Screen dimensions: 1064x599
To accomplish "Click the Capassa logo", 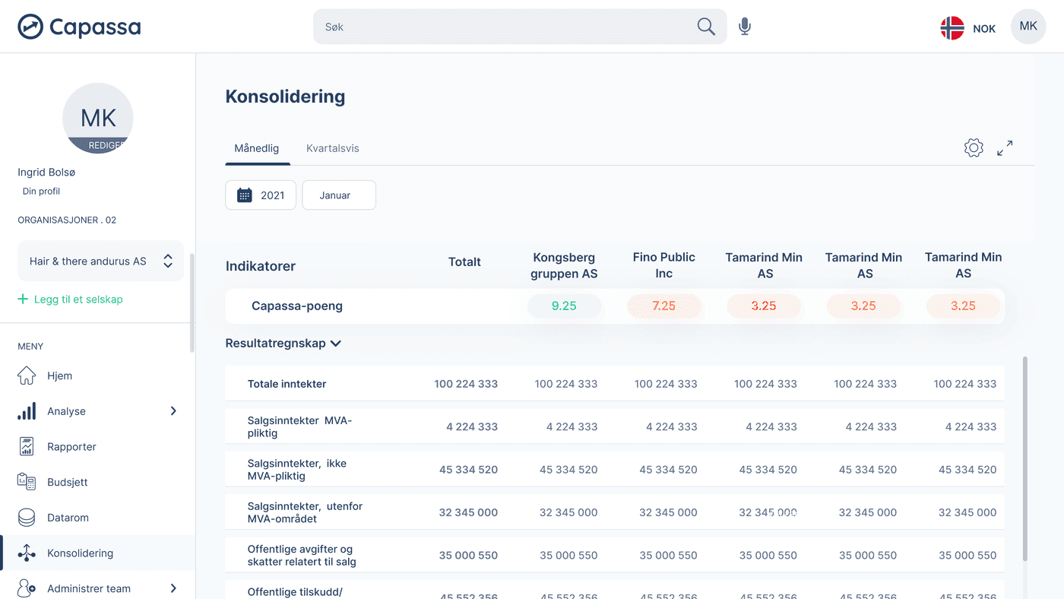I will pos(79,27).
